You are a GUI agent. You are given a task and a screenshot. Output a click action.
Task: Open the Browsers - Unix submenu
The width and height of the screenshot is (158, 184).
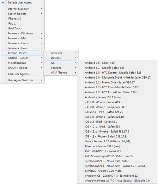tap(22, 48)
